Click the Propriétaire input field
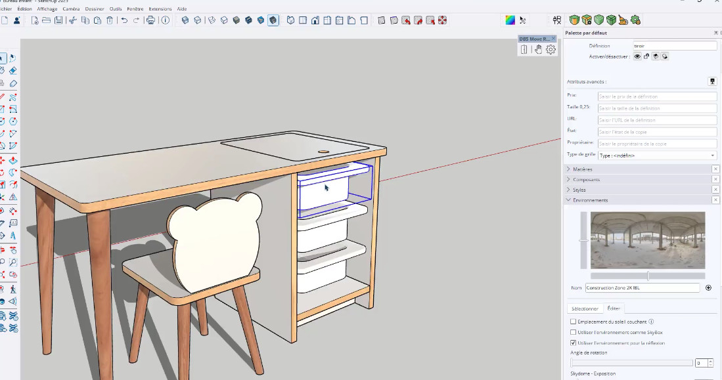The height and width of the screenshot is (380, 722). click(x=657, y=144)
